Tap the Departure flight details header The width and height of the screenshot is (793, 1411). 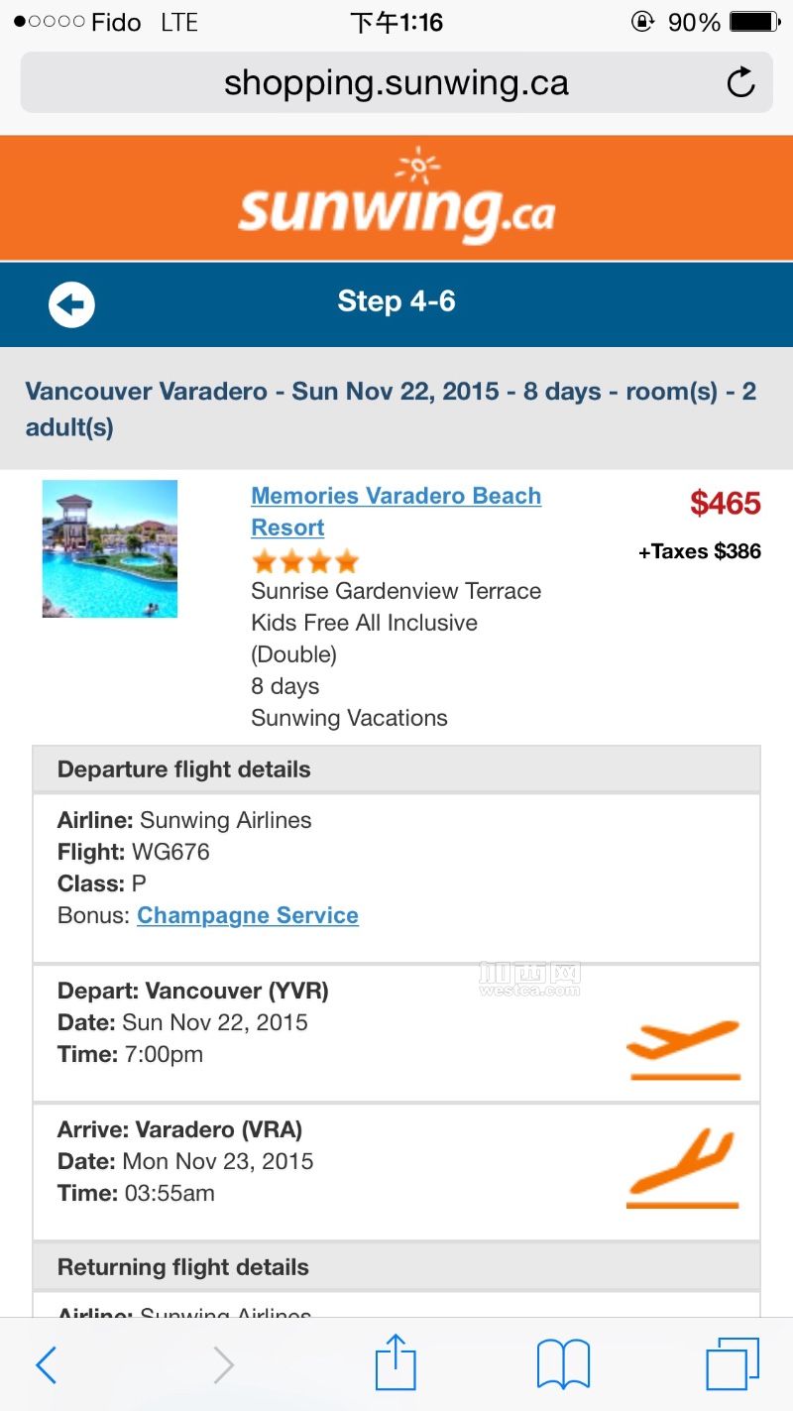tap(184, 769)
